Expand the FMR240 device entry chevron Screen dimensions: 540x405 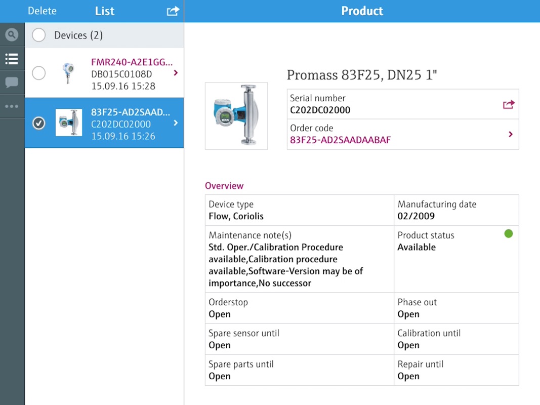click(176, 73)
